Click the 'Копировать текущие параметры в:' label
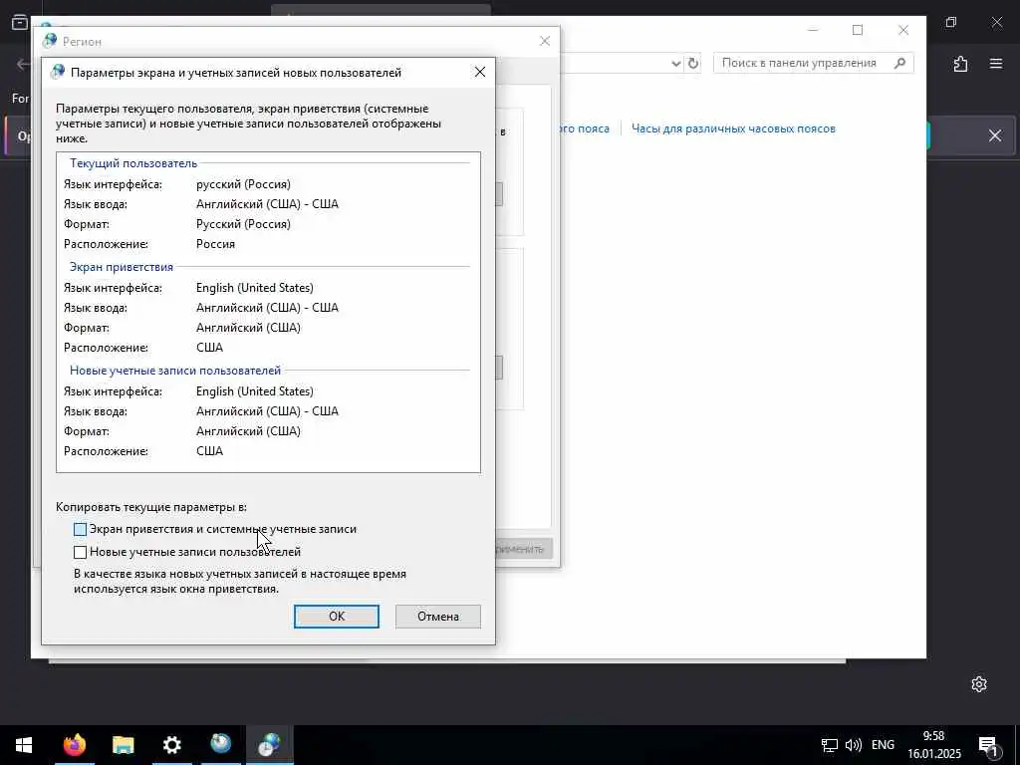This screenshot has height=765, width=1020. [151, 507]
